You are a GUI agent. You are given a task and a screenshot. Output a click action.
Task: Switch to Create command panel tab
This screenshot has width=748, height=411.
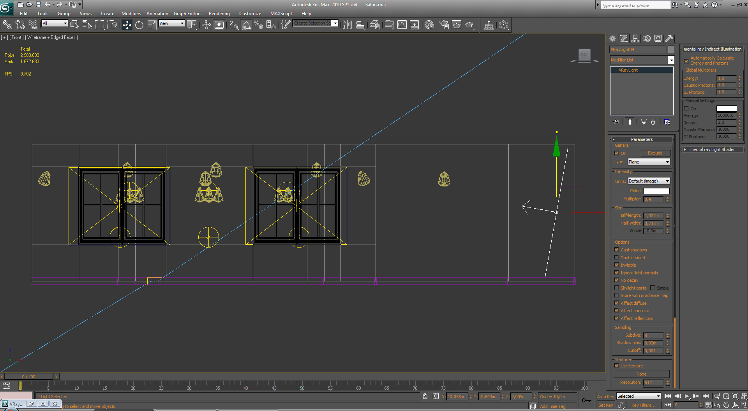tap(613, 39)
